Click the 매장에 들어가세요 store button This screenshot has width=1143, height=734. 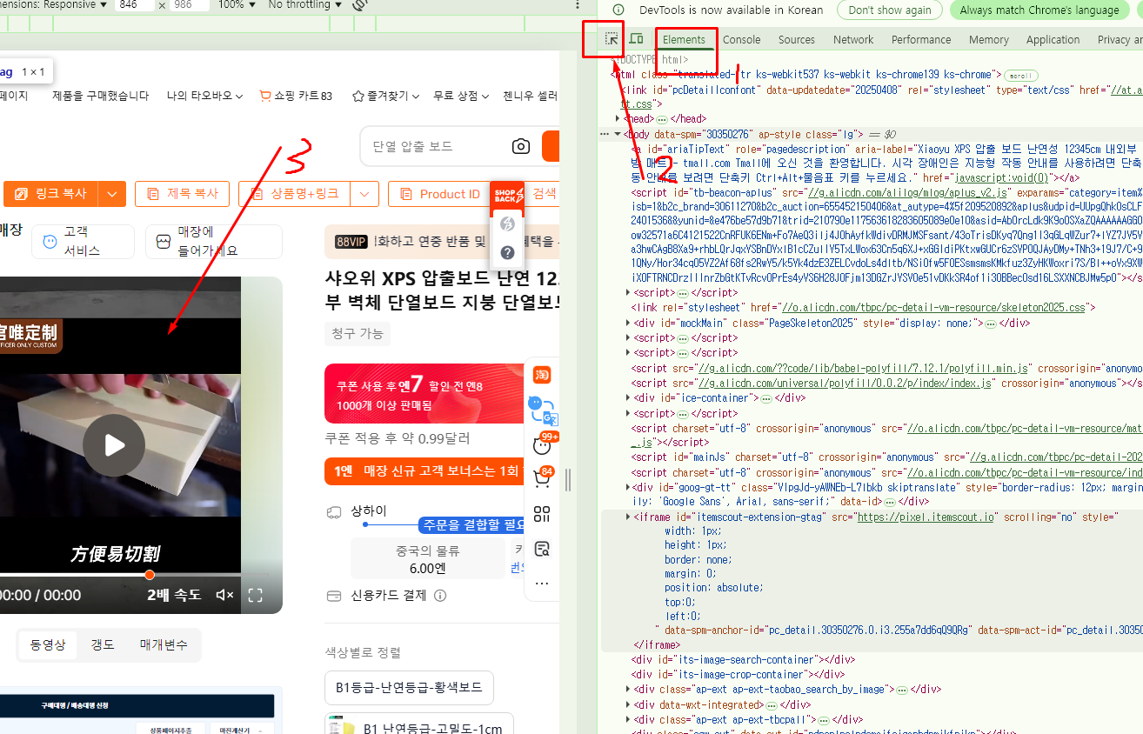pyautogui.click(x=213, y=241)
